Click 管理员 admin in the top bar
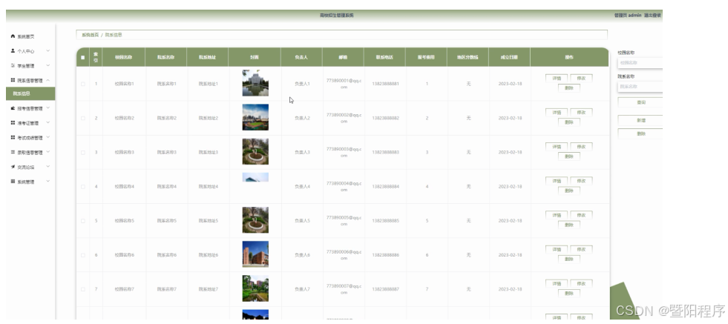Viewport: 728px width, 324px height. (x=628, y=16)
